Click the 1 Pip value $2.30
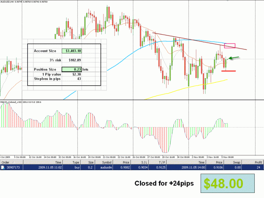This screenshot has width=264, height=198. (76, 74)
